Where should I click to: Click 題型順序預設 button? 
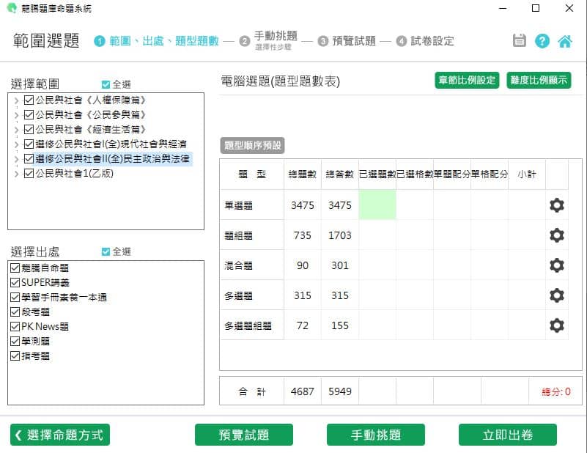point(252,145)
